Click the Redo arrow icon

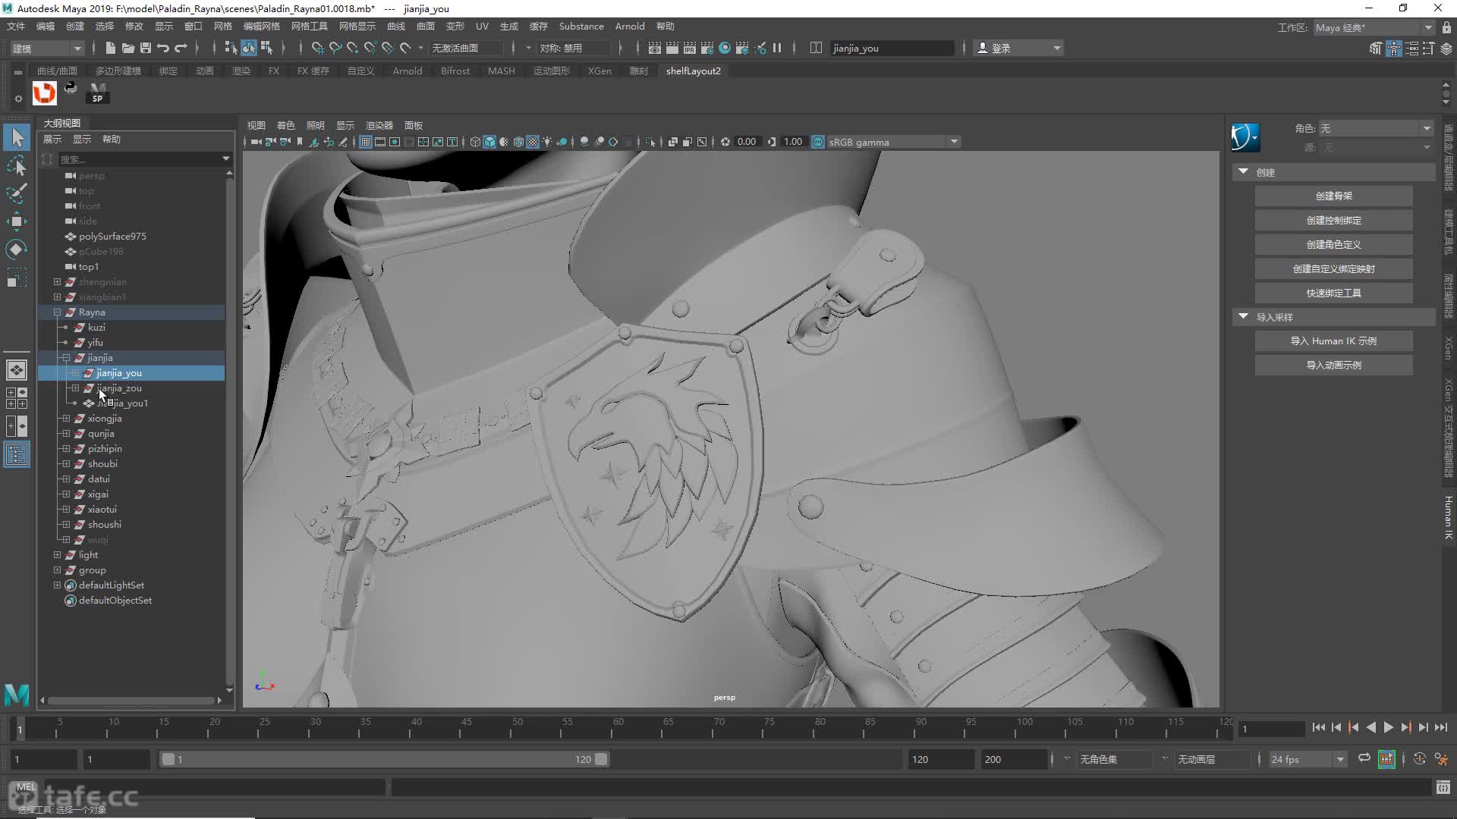(181, 48)
